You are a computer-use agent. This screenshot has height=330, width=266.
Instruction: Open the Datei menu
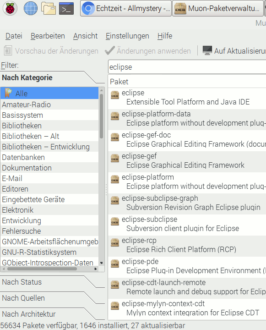[14, 36]
